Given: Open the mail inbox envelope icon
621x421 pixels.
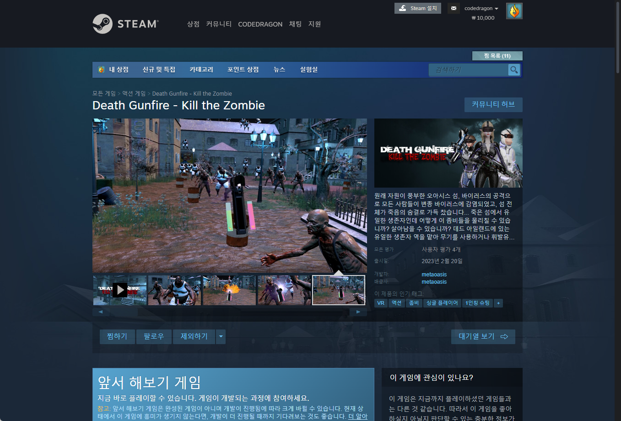Looking at the screenshot, I should point(454,8).
